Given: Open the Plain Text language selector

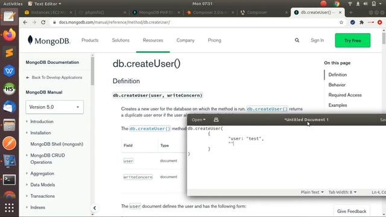Looking at the screenshot, I should [312, 192].
